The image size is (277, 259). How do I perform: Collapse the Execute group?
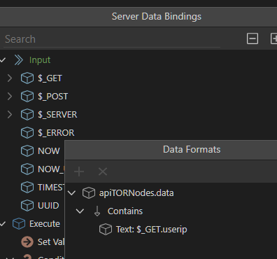coord(3,224)
